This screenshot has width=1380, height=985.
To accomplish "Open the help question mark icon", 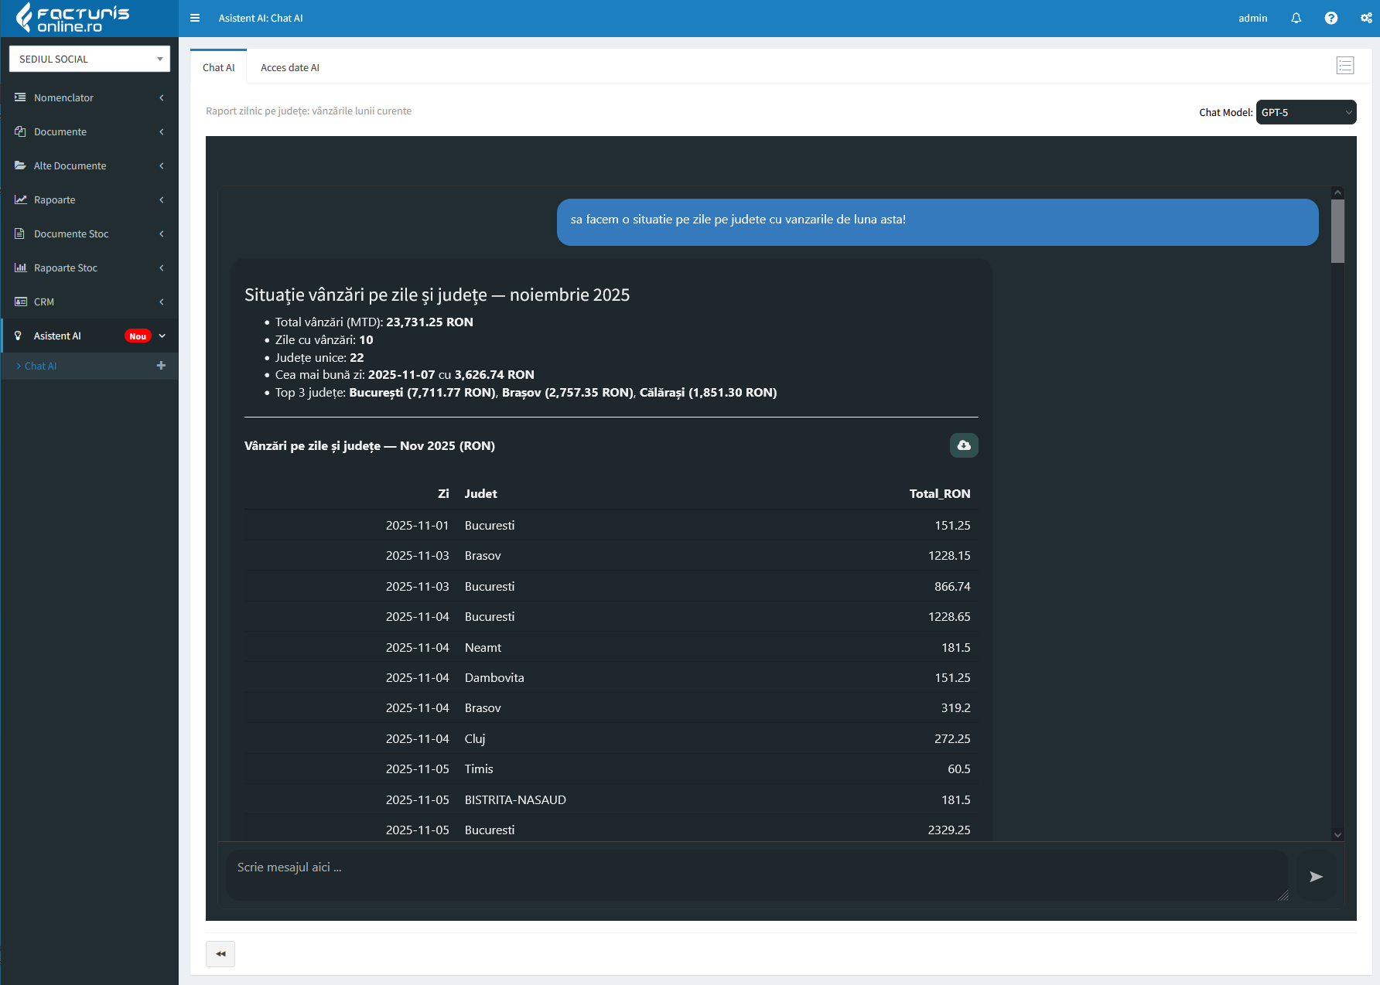I will point(1330,18).
